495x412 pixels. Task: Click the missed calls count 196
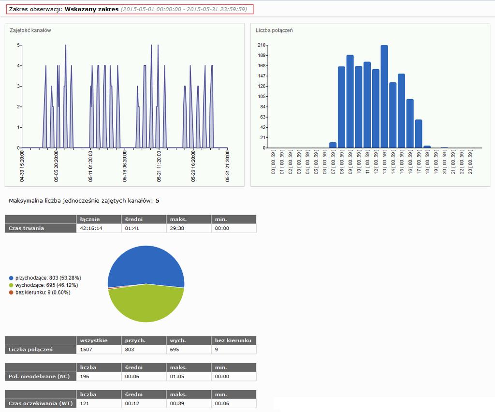coord(85,376)
